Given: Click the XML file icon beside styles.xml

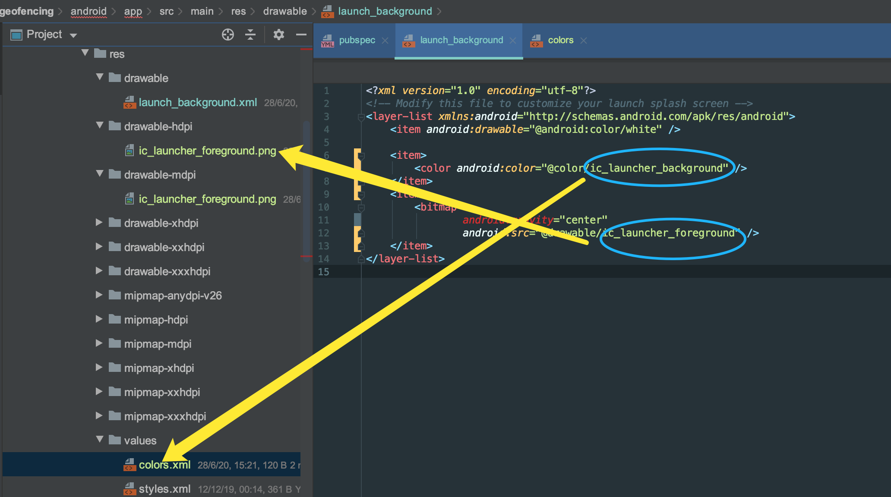Looking at the screenshot, I should pyautogui.click(x=130, y=489).
